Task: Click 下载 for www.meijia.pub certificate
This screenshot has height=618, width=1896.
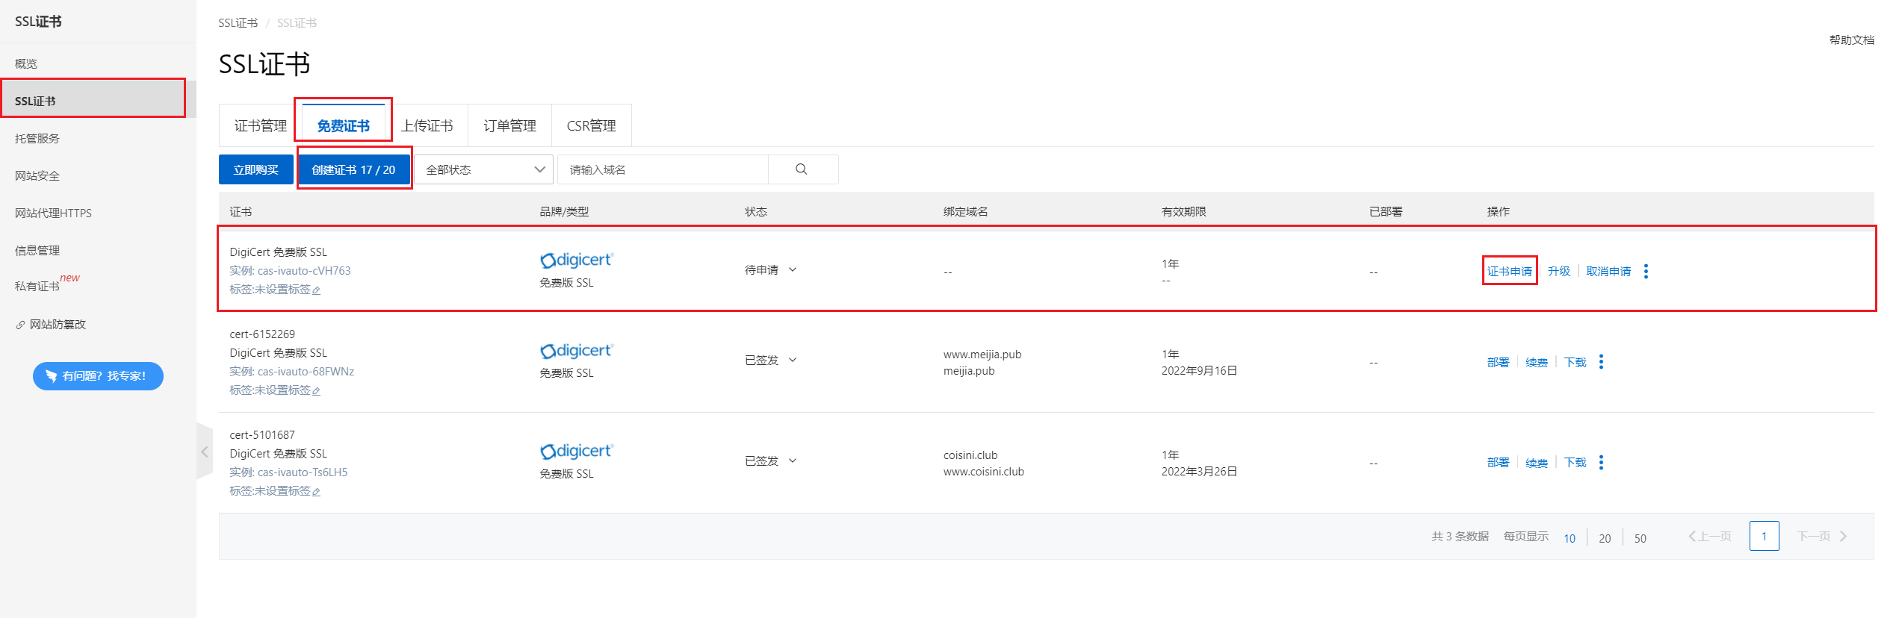Action: point(1576,362)
